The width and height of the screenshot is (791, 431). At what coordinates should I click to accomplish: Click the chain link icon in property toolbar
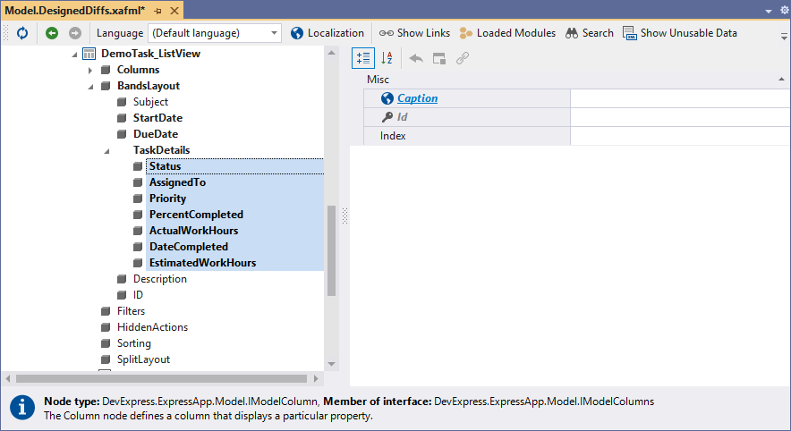(x=462, y=58)
